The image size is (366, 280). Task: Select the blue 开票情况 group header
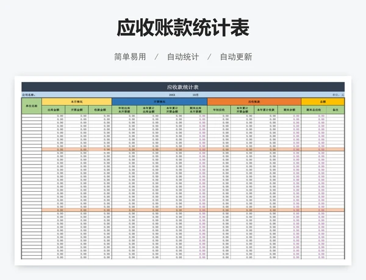[x=159, y=102]
